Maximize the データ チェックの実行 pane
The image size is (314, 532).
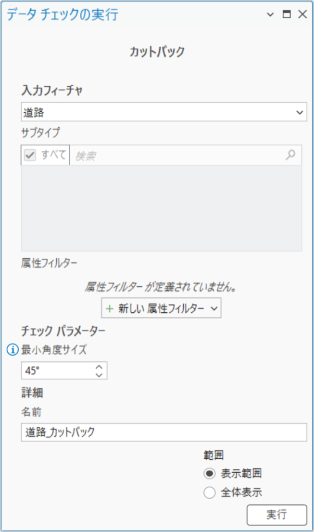click(x=287, y=14)
